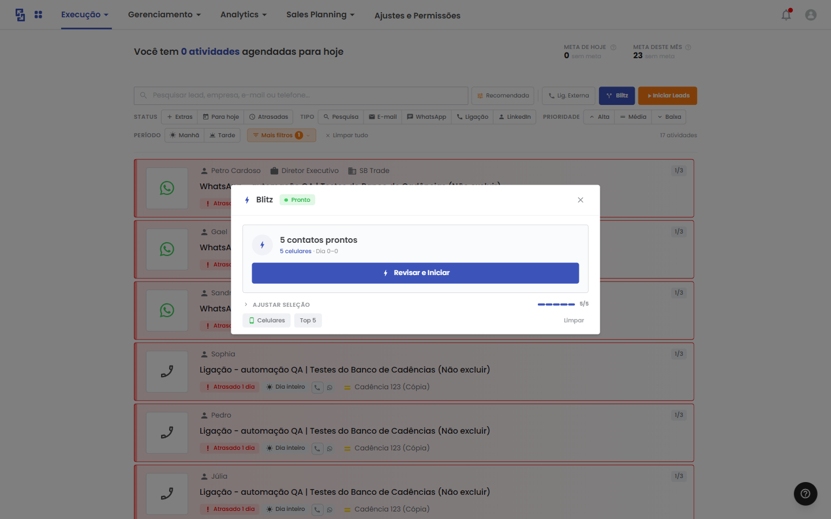Click phone icon on Sophia activity
This screenshot has height=519, width=831.
(167, 371)
